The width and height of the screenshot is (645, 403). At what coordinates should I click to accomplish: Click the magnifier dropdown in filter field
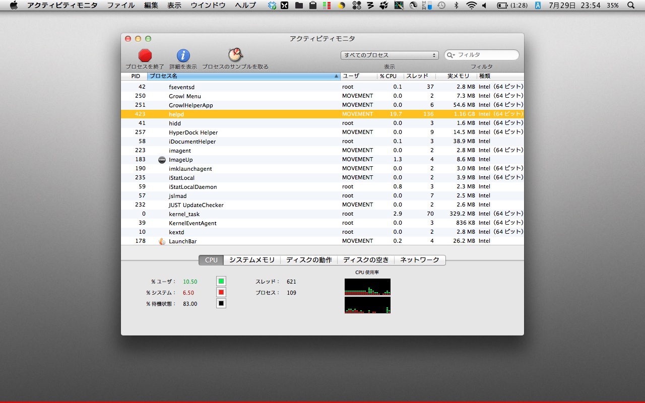click(451, 55)
